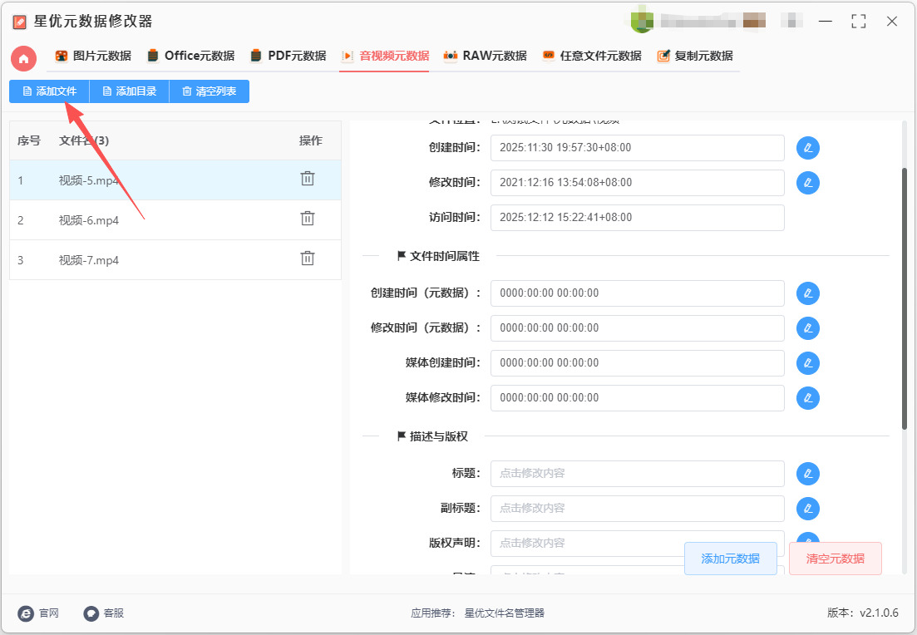Click 修改时间（元数据） input field
Screen dimensions: 917x635
[638, 328]
